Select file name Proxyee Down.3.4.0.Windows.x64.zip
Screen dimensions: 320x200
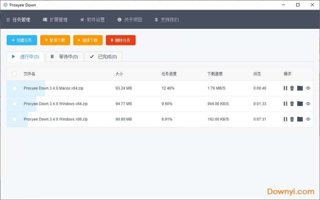click(55, 104)
